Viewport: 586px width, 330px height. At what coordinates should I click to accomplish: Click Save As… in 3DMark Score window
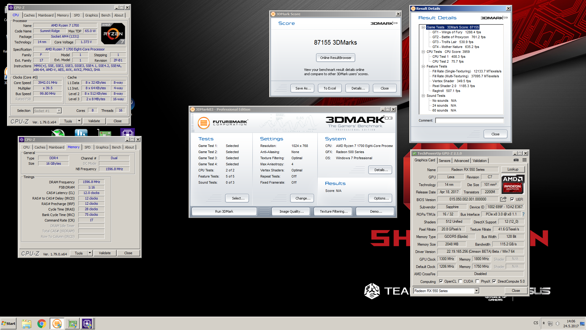303,88
